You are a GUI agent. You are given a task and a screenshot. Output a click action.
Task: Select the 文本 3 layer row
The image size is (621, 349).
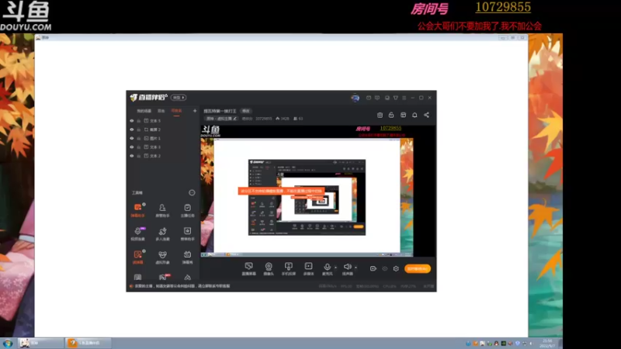point(163,147)
